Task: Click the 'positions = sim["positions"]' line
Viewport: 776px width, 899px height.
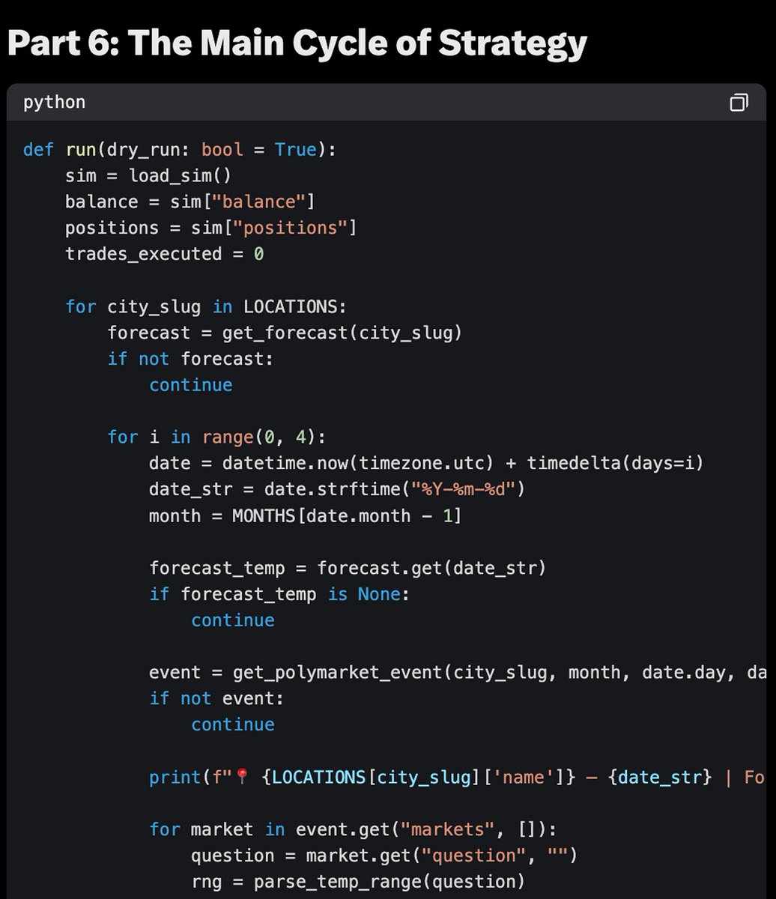Action: [211, 228]
